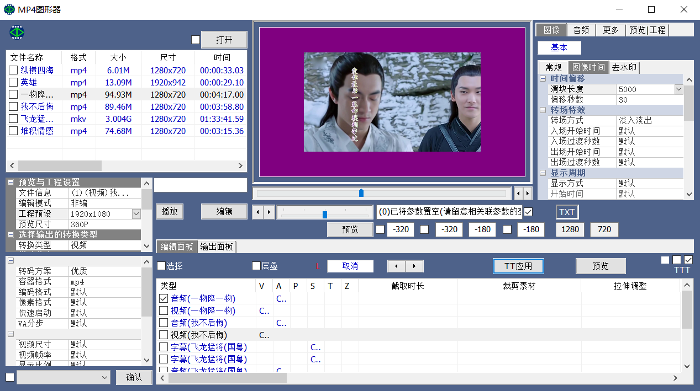The height and width of the screenshot is (391, 700).
Task: Click the right arrow next to 取消
Action: pos(414,266)
